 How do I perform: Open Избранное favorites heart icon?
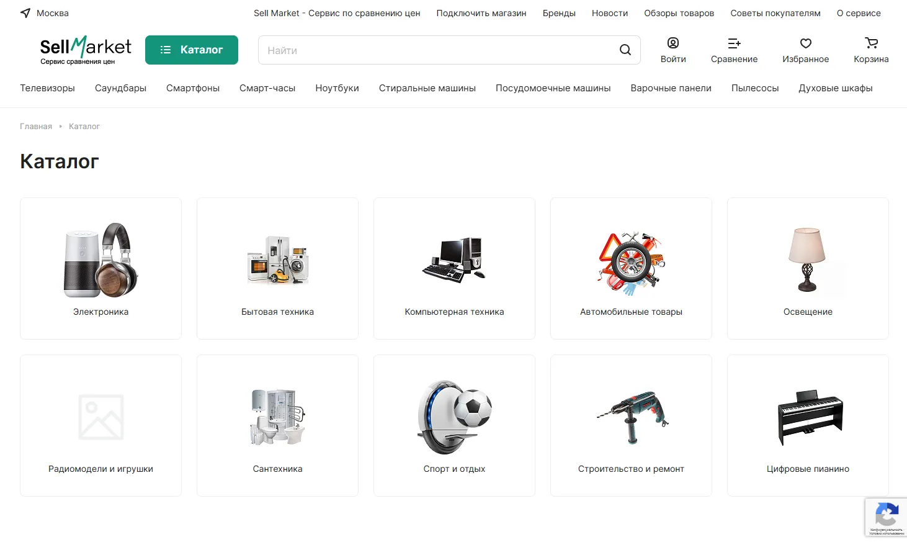805,43
